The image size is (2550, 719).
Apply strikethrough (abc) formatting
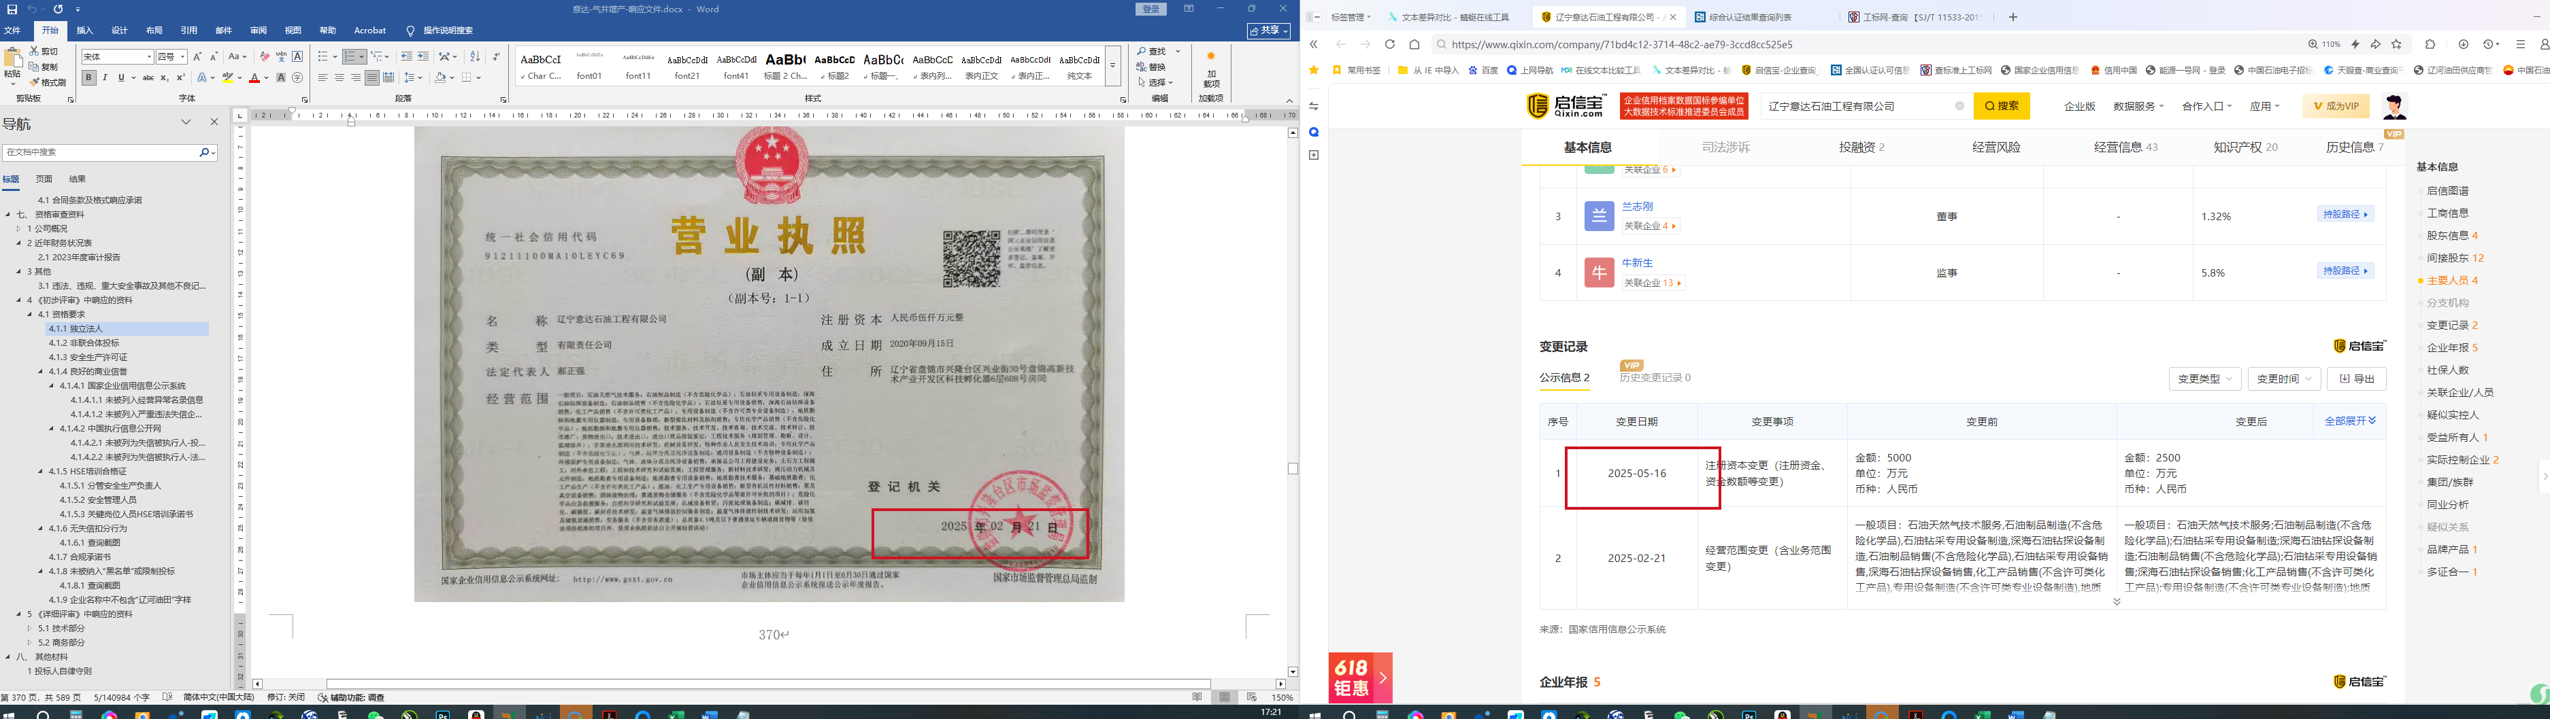click(148, 77)
